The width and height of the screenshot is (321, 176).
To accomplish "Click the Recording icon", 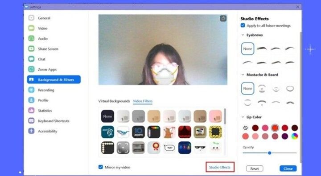I will [31, 90].
